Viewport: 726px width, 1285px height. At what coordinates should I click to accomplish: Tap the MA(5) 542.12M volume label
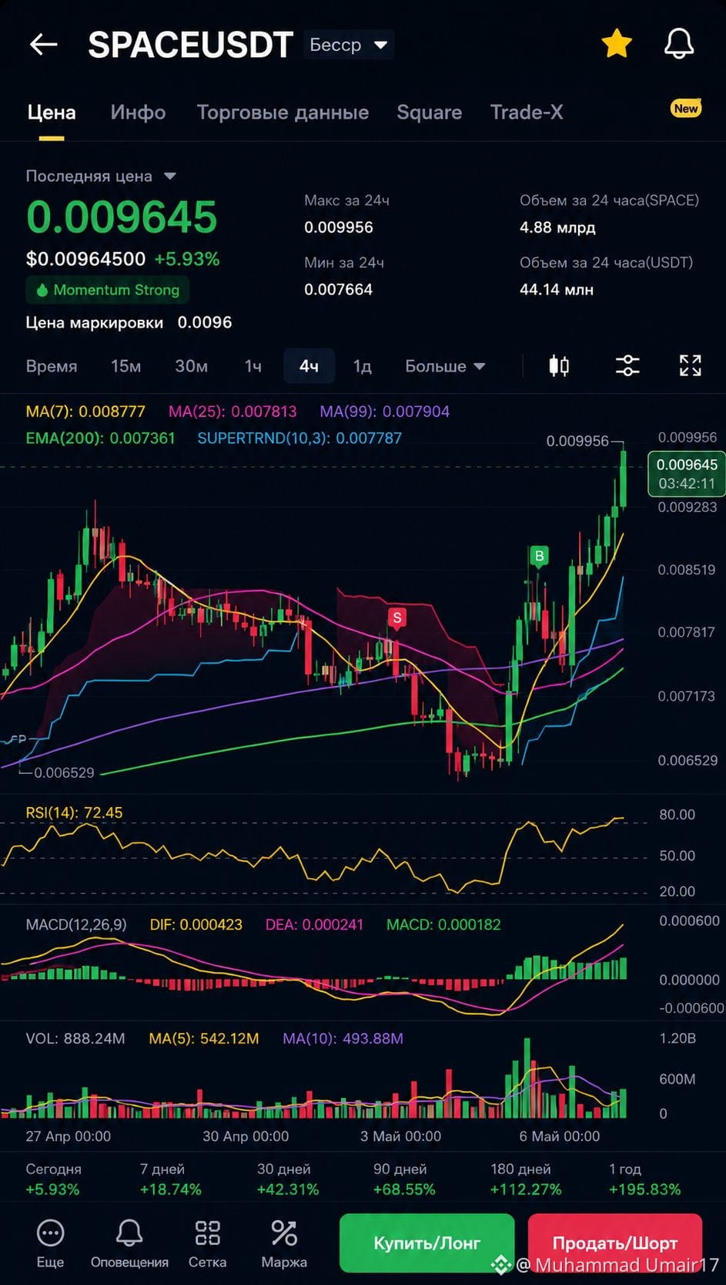(204, 1038)
